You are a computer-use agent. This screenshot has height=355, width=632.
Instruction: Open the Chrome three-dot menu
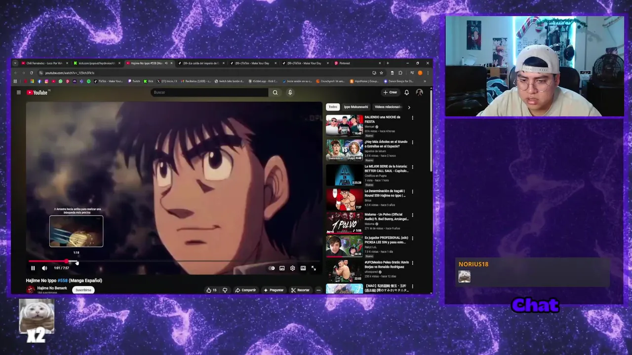coord(428,73)
